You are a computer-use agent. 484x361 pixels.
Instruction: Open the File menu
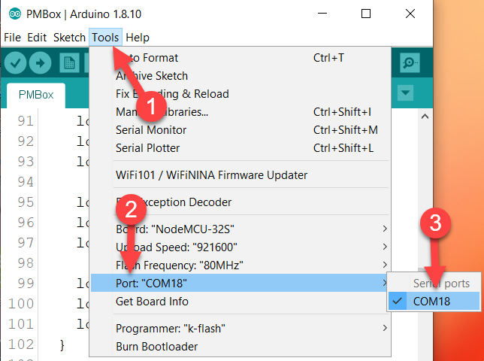coord(12,38)
